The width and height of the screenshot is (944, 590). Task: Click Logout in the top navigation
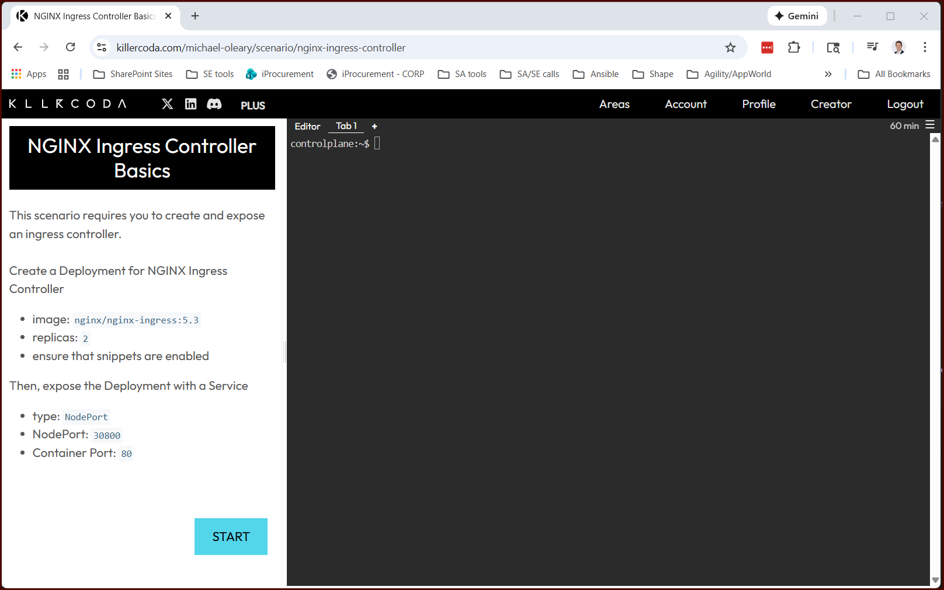pos(905,104)
